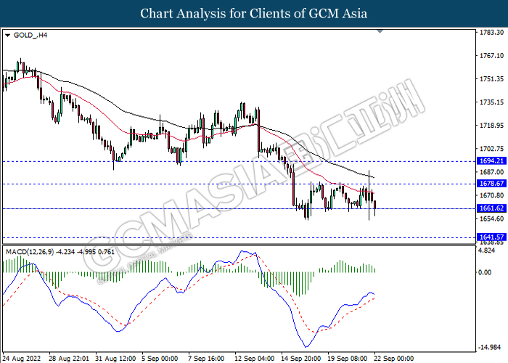Click the MACD scale value 4.824
508x363 pixels.
click(x=487, y=251)
